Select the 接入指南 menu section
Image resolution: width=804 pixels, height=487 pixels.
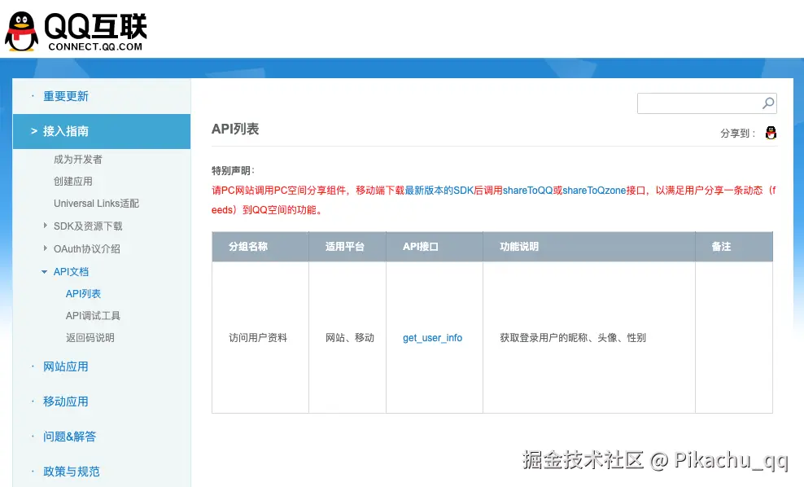click(x=102, y=131)
